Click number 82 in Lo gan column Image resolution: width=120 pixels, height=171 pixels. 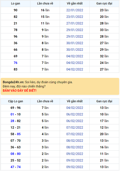15,17
